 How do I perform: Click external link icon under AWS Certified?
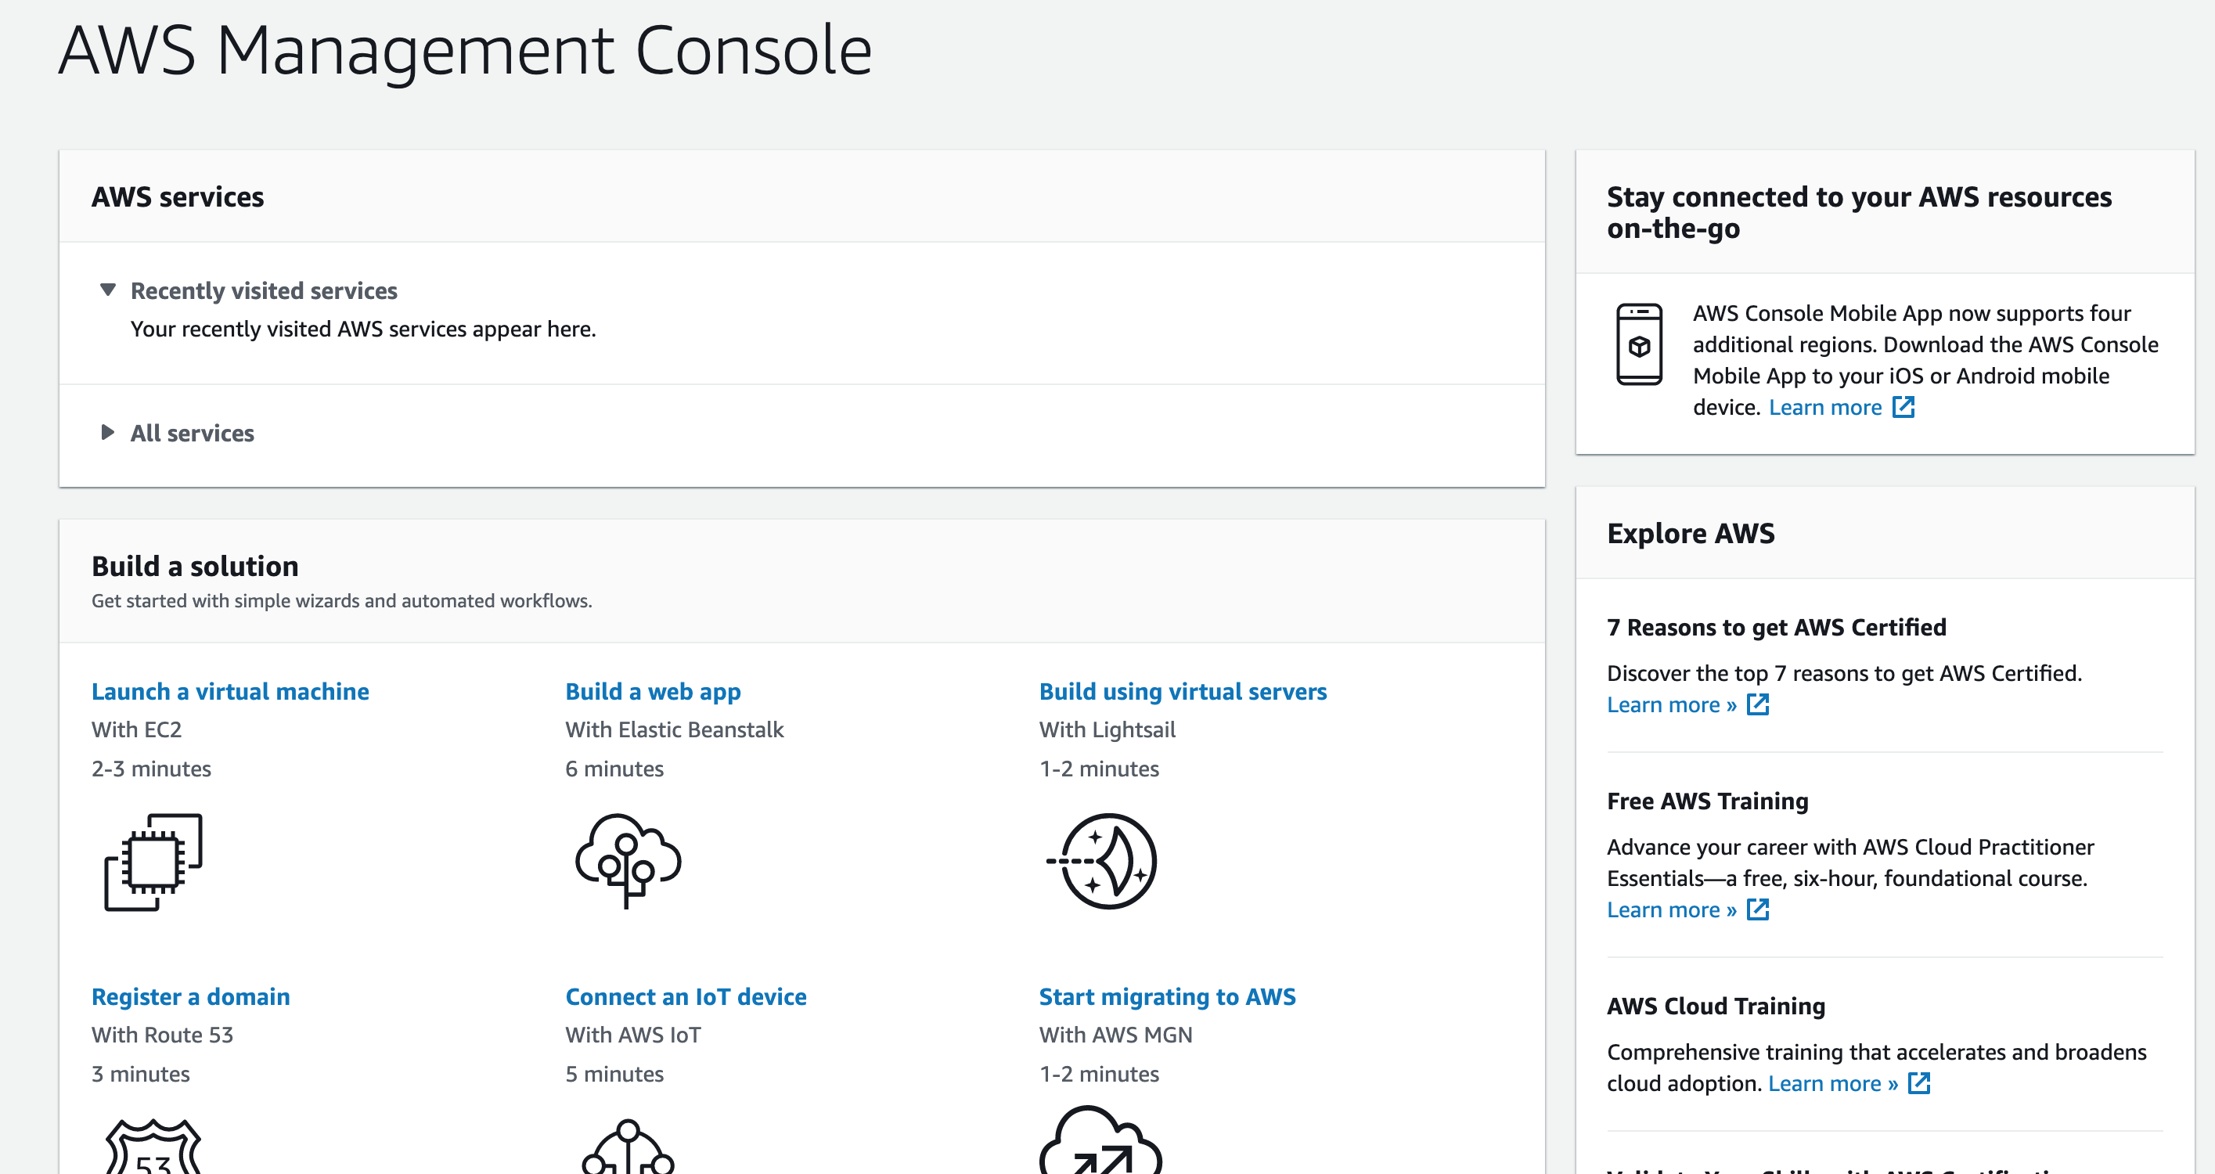coord(1758,704)
